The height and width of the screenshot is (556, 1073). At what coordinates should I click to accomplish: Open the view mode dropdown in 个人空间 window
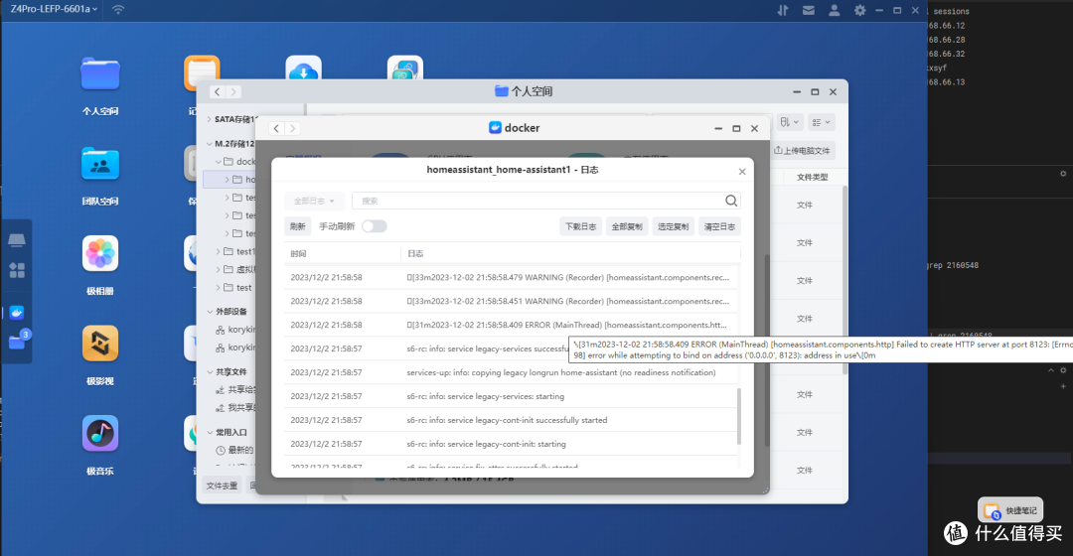pos(822,122)
